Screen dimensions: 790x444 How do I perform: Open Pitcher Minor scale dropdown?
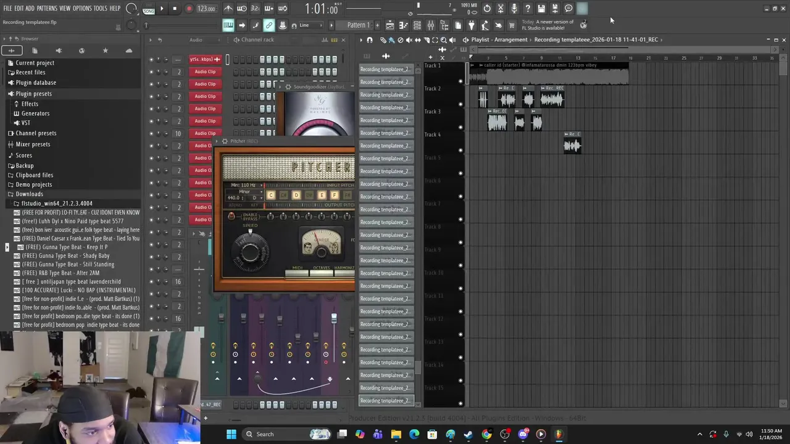244,192
